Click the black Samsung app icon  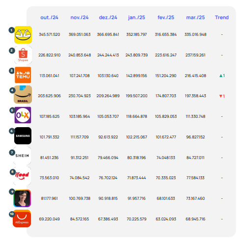pyautogui.click(x=23, y=135)
